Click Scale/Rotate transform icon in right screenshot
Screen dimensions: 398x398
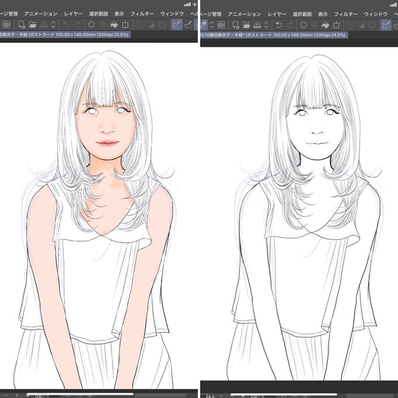coord(337,25)
